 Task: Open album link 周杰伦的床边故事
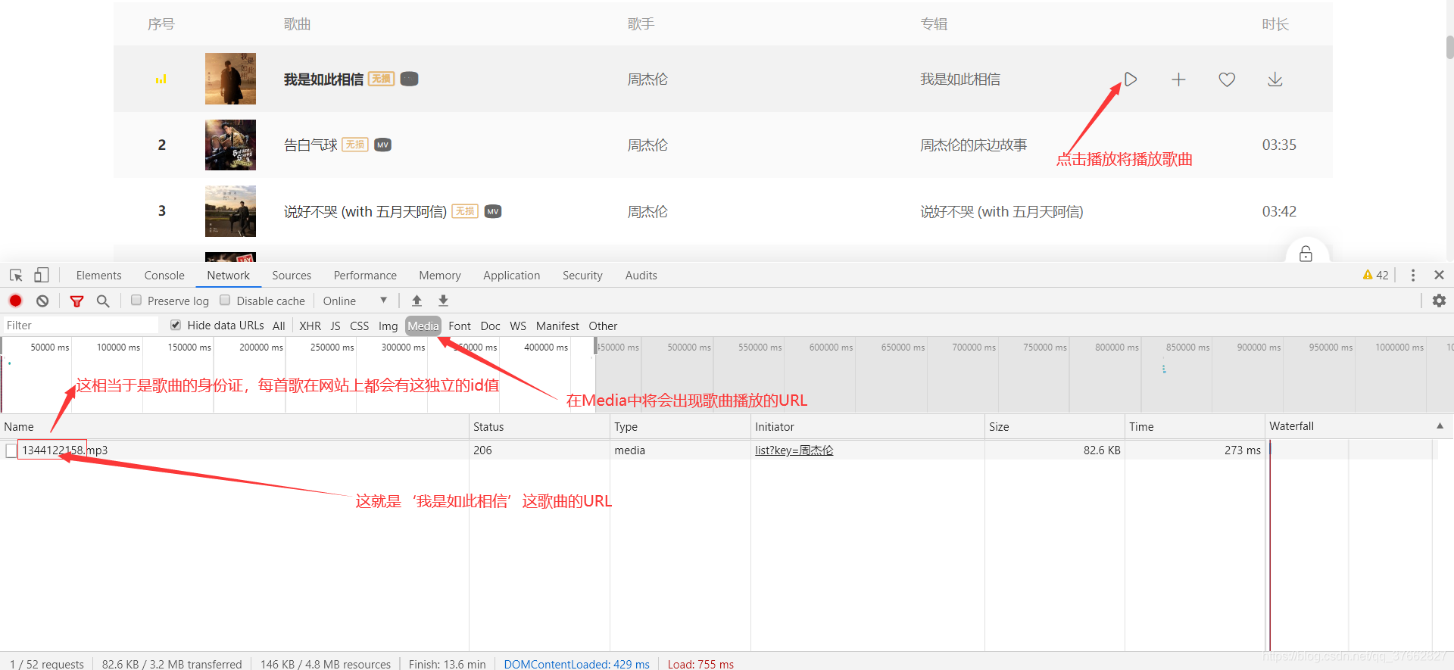click(x=973, y=145)
